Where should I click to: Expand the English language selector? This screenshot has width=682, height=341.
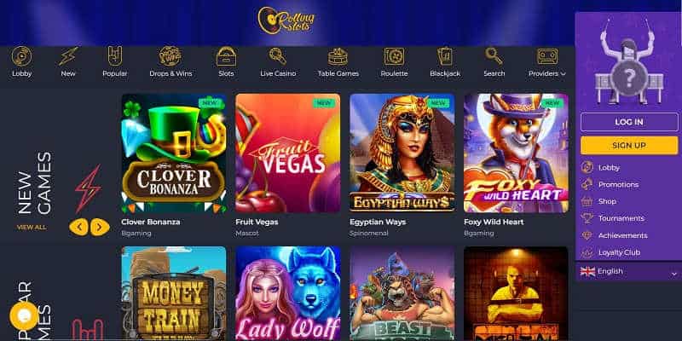[x=629, y=272]
